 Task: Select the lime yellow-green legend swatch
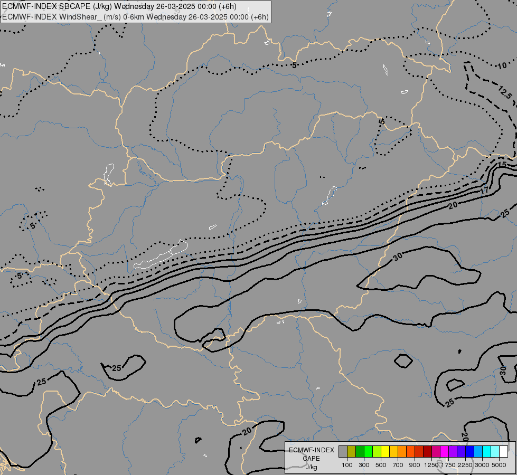(377, 452)
